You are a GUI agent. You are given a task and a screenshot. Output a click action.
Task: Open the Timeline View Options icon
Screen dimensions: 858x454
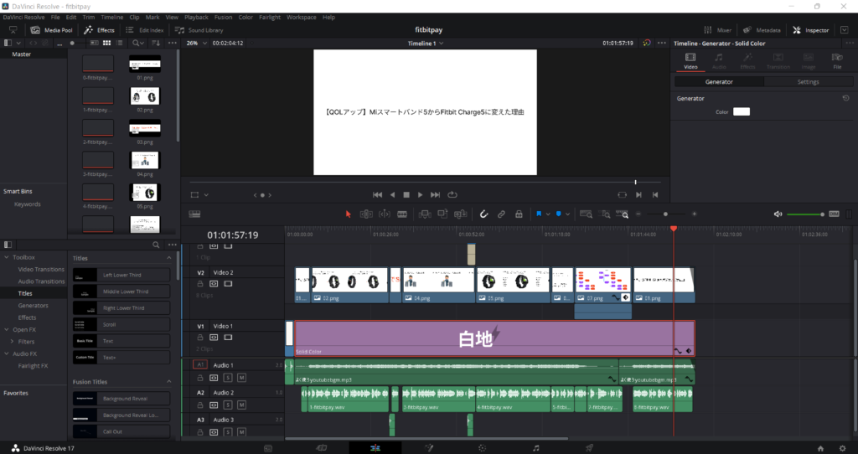tap(194, 214)
